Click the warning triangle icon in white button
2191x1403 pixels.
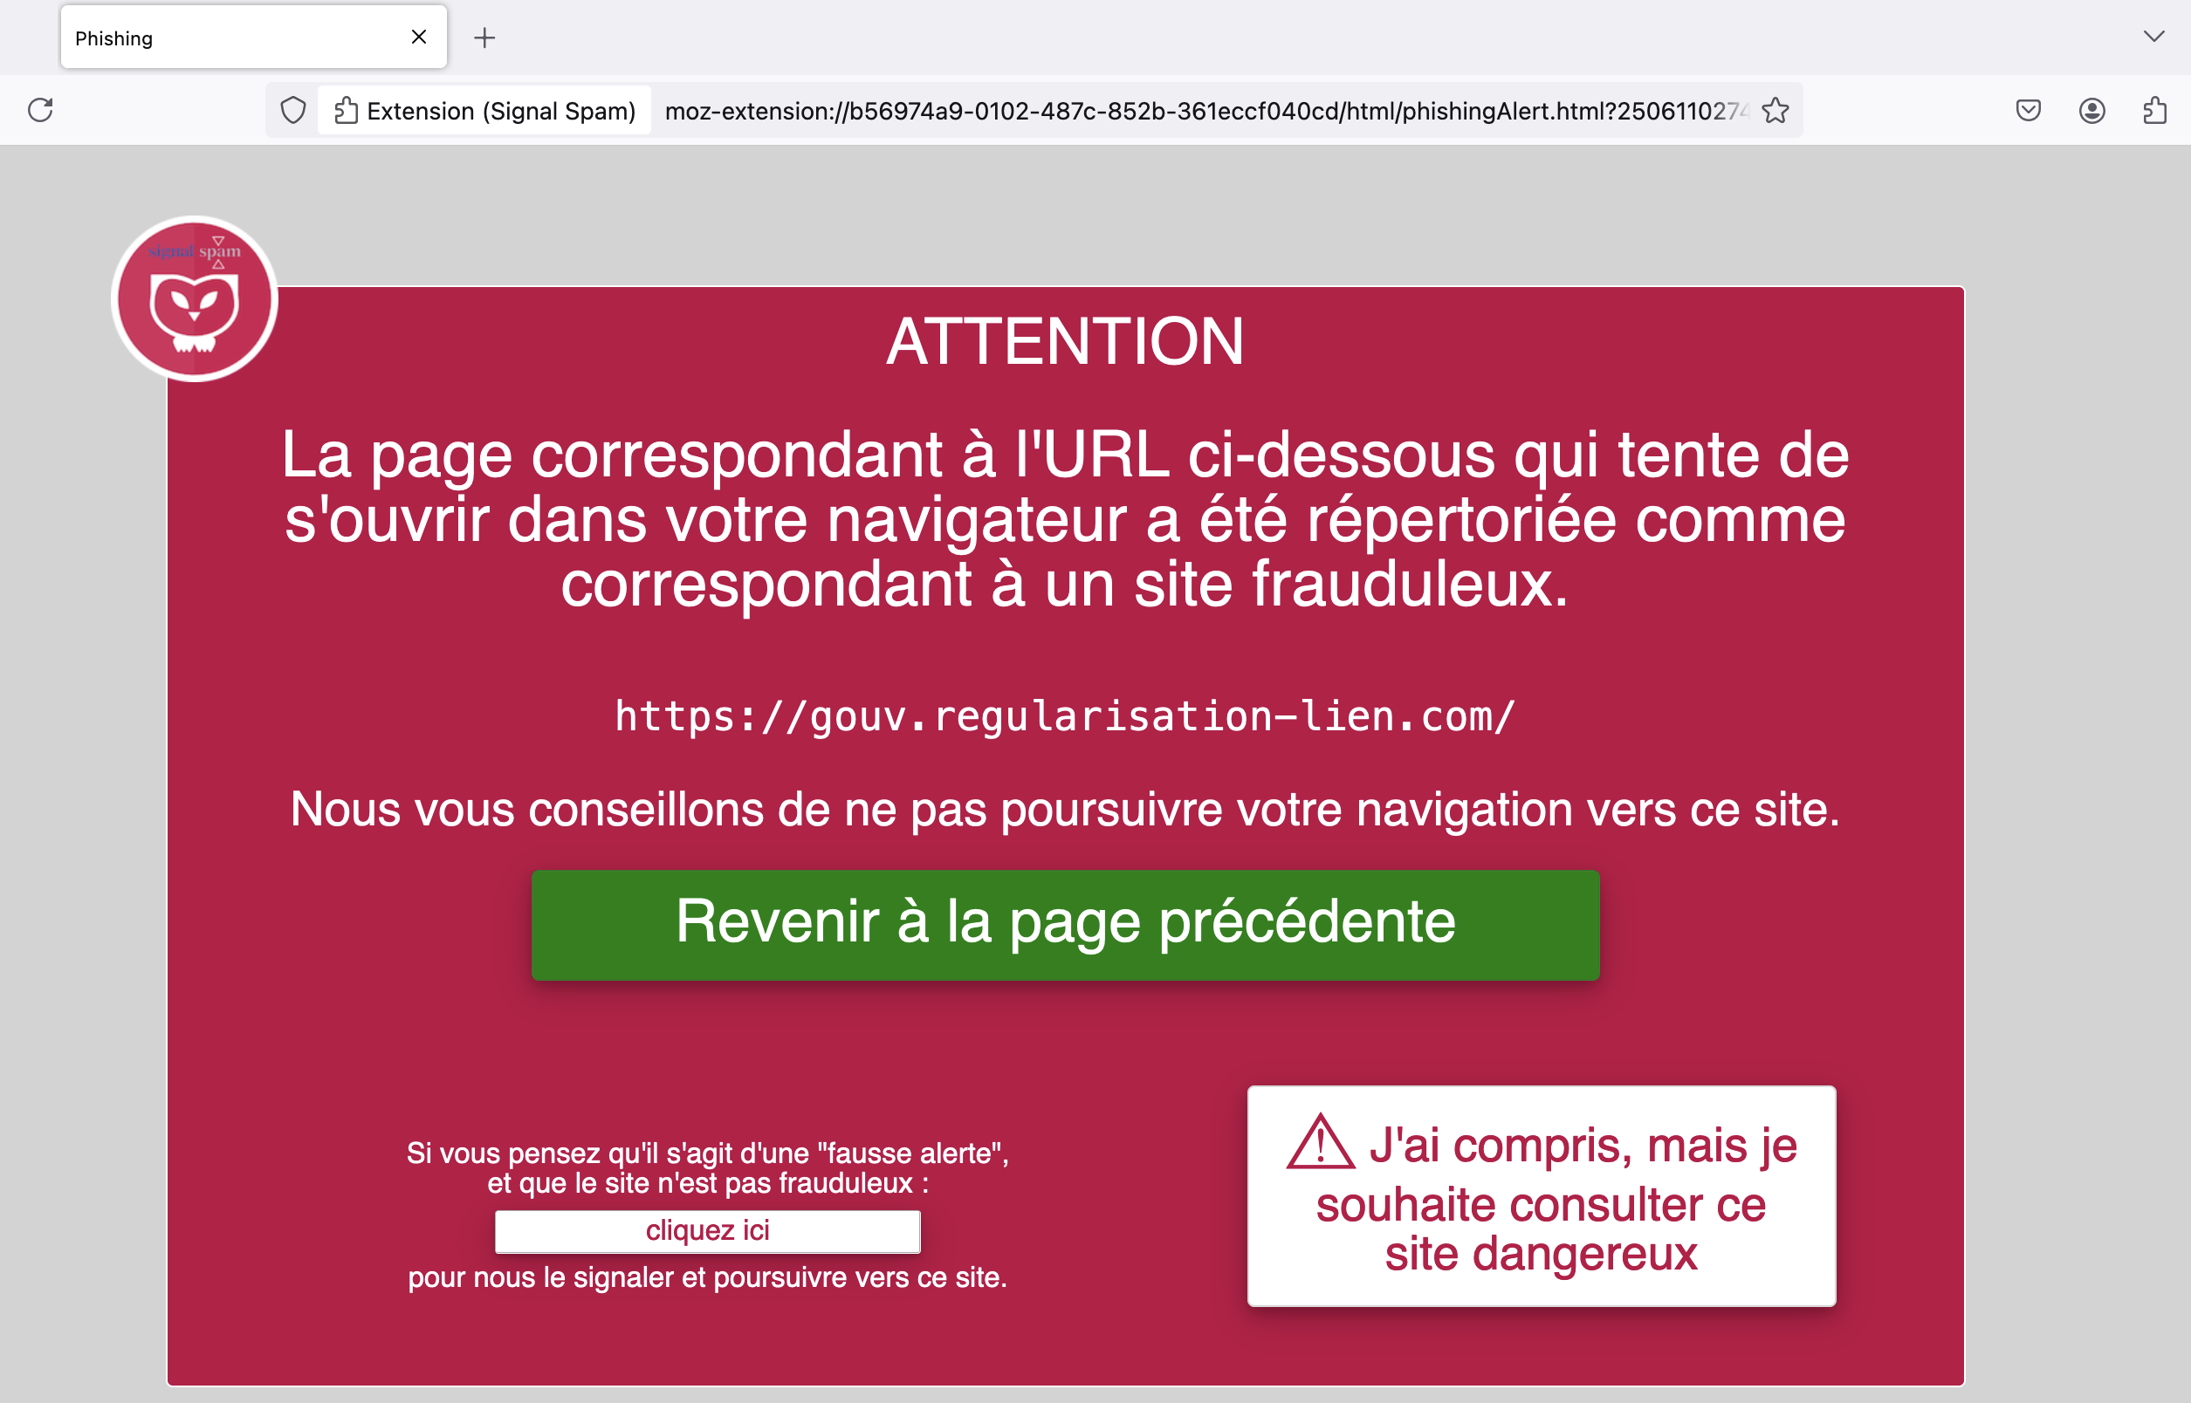[x=1321, y=1141]
